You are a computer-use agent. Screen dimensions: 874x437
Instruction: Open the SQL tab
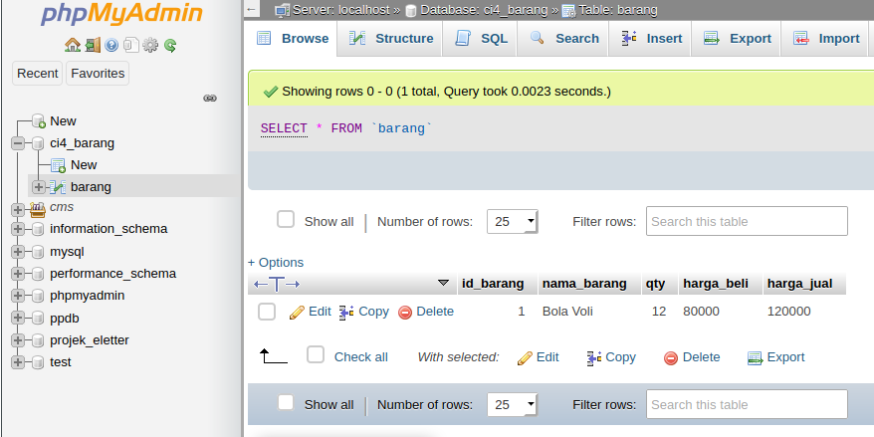[x=481, y=39]
